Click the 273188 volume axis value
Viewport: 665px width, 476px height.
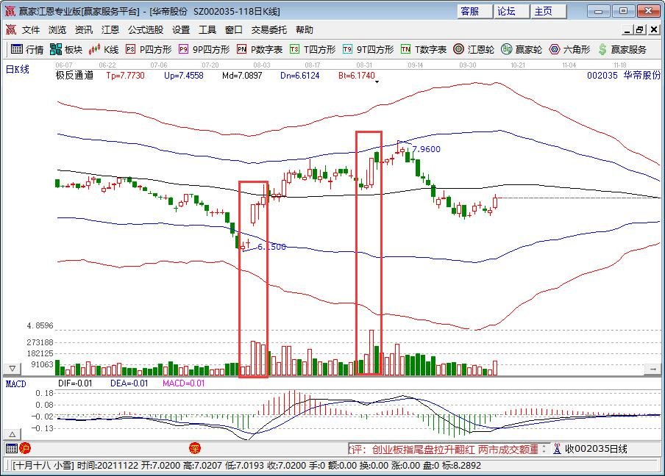40,342
